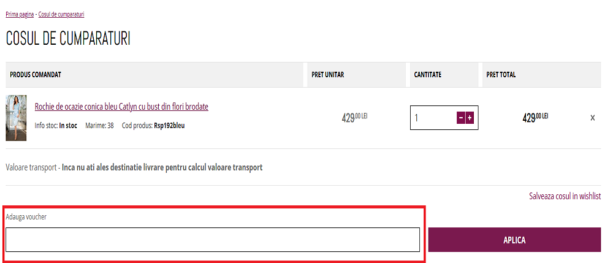Increase quantity with the plus button
Image resolution: width=613 pixels, height=263 pixels.
point(470,118)
